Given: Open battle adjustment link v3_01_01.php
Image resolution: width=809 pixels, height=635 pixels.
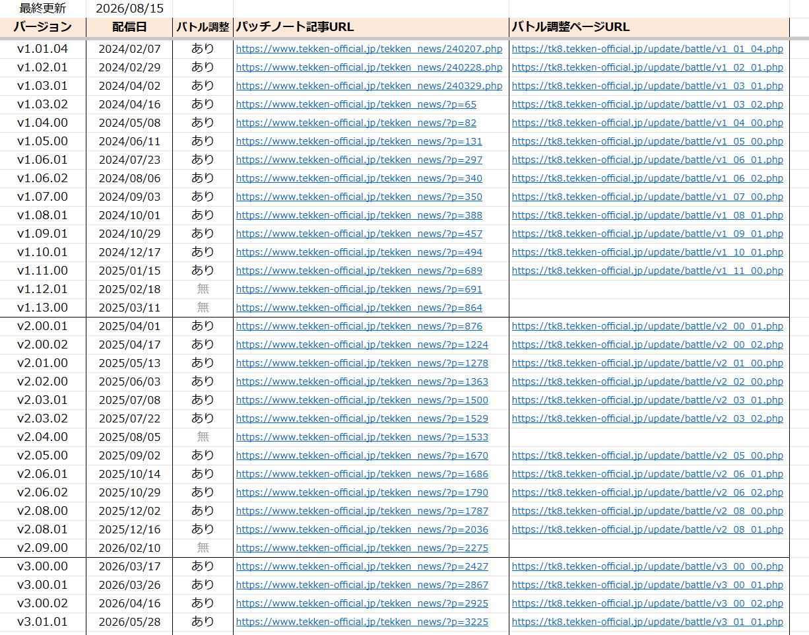Looking at the screenshot, I should 647,622.
